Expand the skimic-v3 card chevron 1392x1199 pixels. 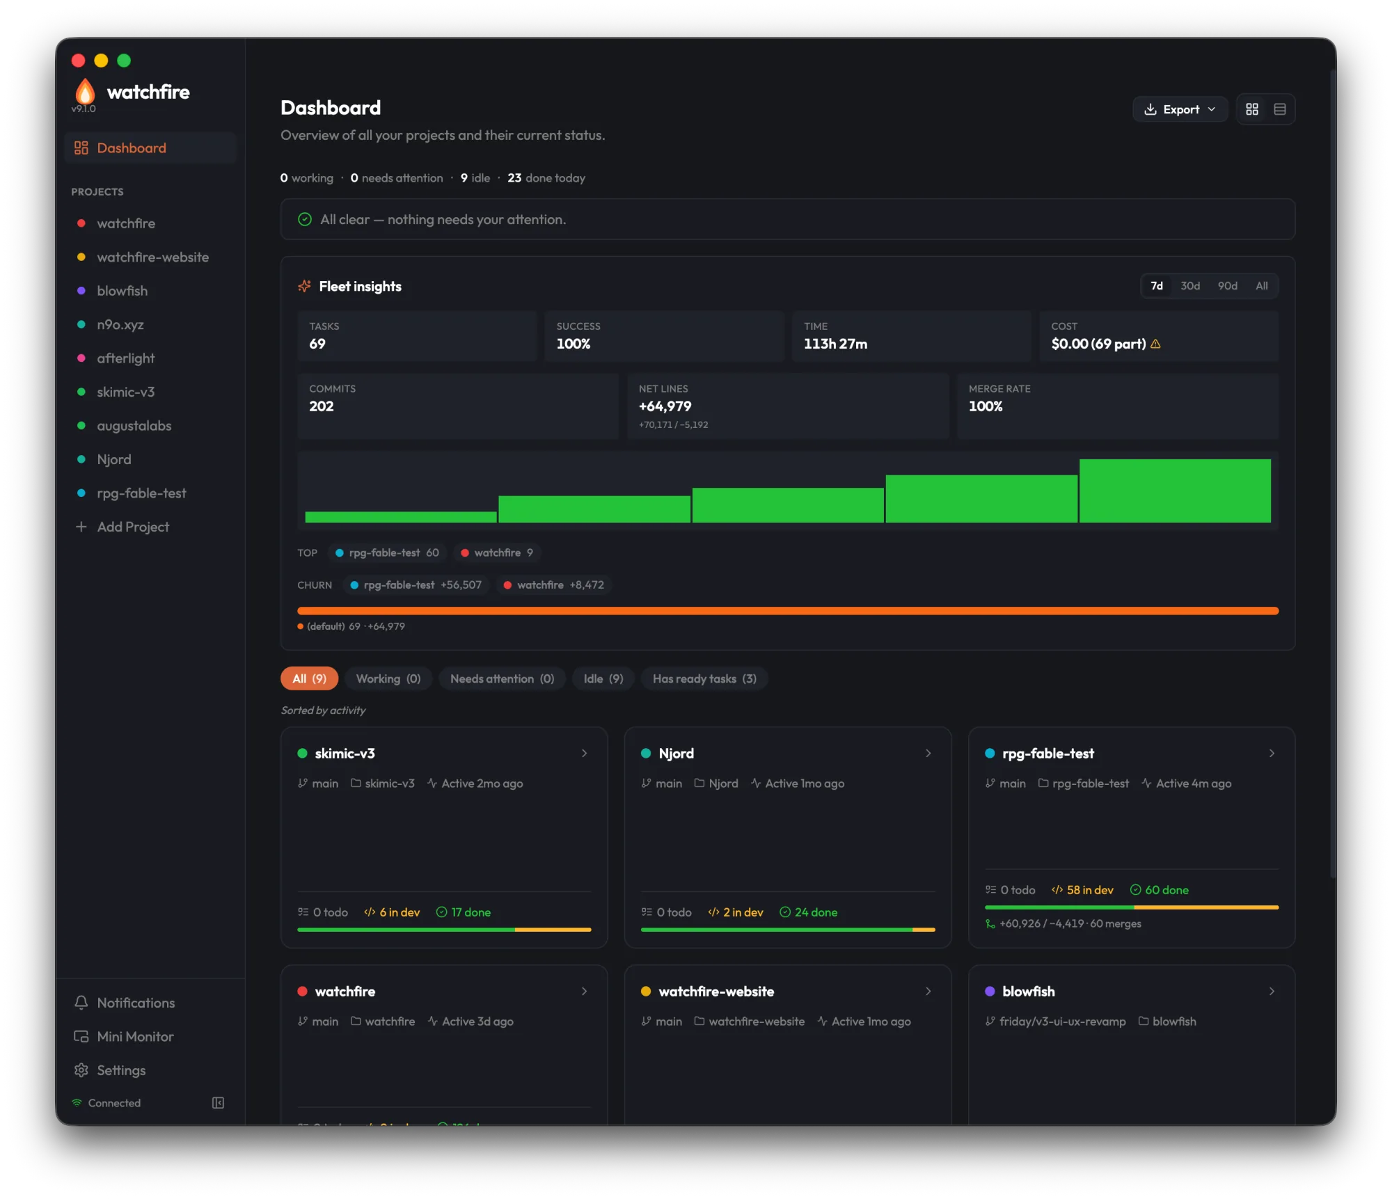pos(585,753)
